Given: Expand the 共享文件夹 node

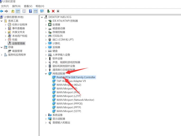Looking at the screenshot, I should (6, 32).
